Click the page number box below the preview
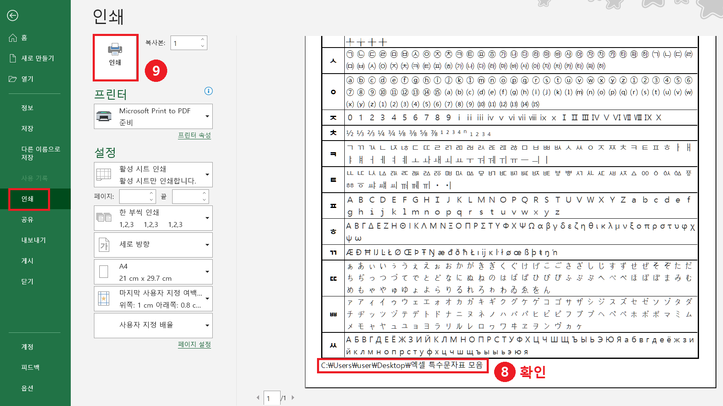723x406 pixels. [272, 398]
